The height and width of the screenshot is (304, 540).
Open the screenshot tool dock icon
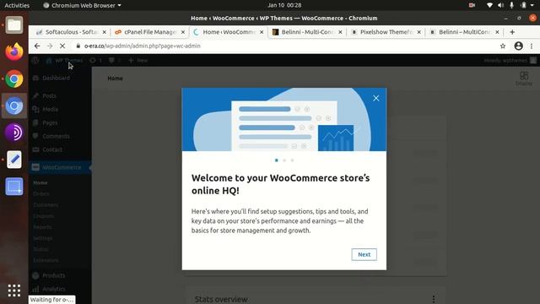[14, 187]
